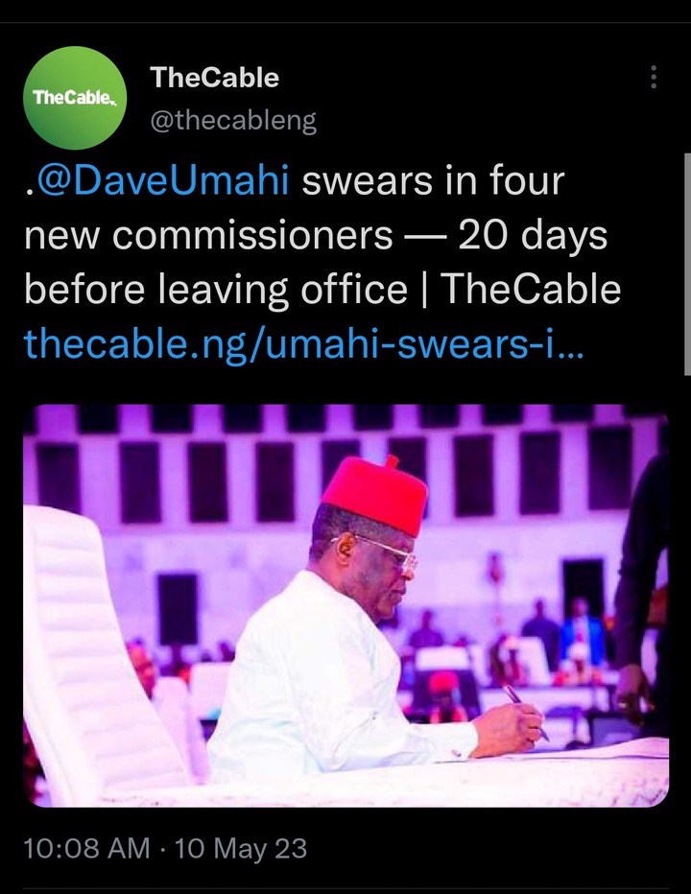Open the three-dot more options menu
691x894 pixels.
(654, 77)
